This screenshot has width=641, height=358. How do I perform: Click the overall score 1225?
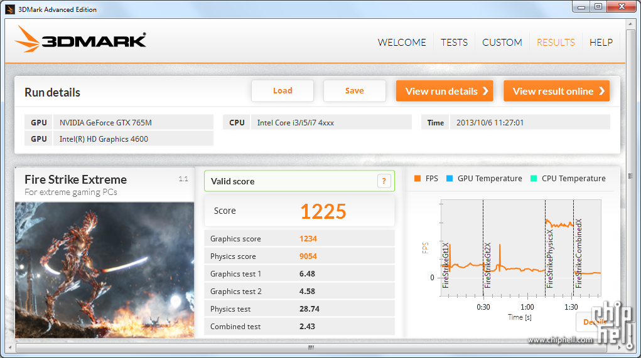tap(323, 211)
